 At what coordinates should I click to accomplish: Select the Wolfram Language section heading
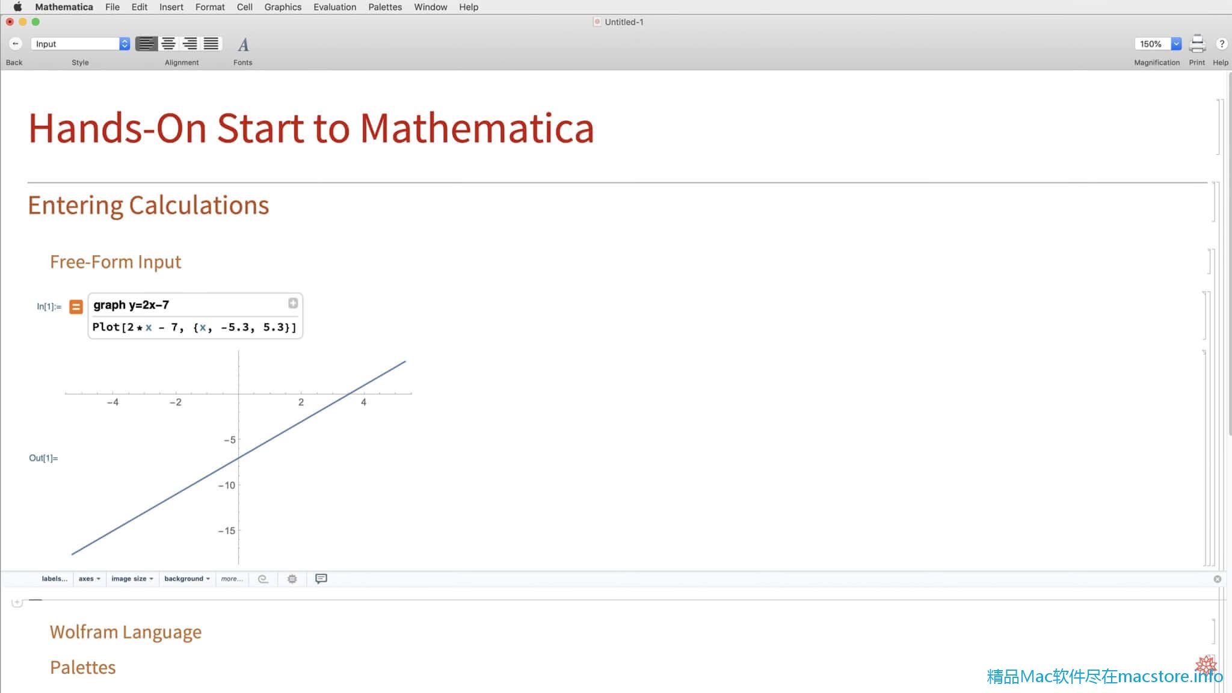pyautogui.click(x=126, y=632)
